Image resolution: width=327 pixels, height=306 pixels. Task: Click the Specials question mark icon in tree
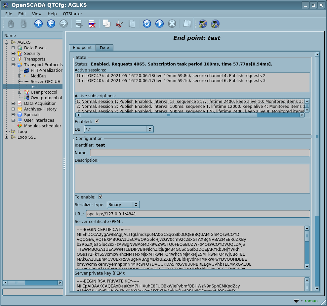(x=20, y=114)
